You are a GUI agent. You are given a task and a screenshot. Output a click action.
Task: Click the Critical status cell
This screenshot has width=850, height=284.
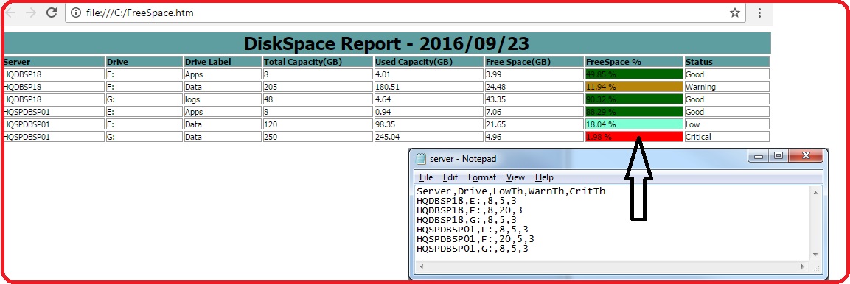click(727, 137)
